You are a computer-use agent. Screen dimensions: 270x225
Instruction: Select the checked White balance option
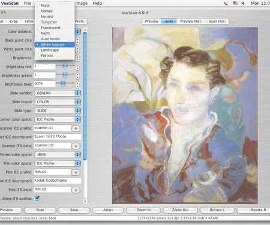tap(55, 44)
